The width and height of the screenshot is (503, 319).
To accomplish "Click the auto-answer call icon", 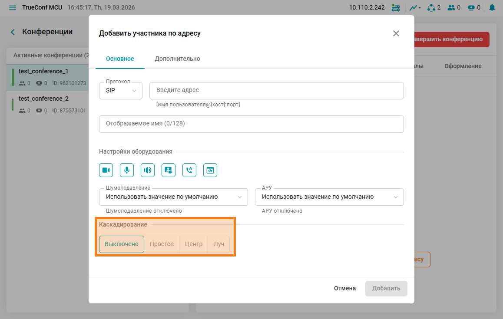I will click(189, 170).
